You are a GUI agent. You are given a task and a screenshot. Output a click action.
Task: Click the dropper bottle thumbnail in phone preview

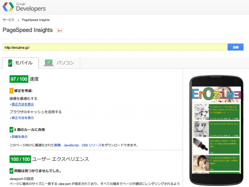click(x=201, y=146)
